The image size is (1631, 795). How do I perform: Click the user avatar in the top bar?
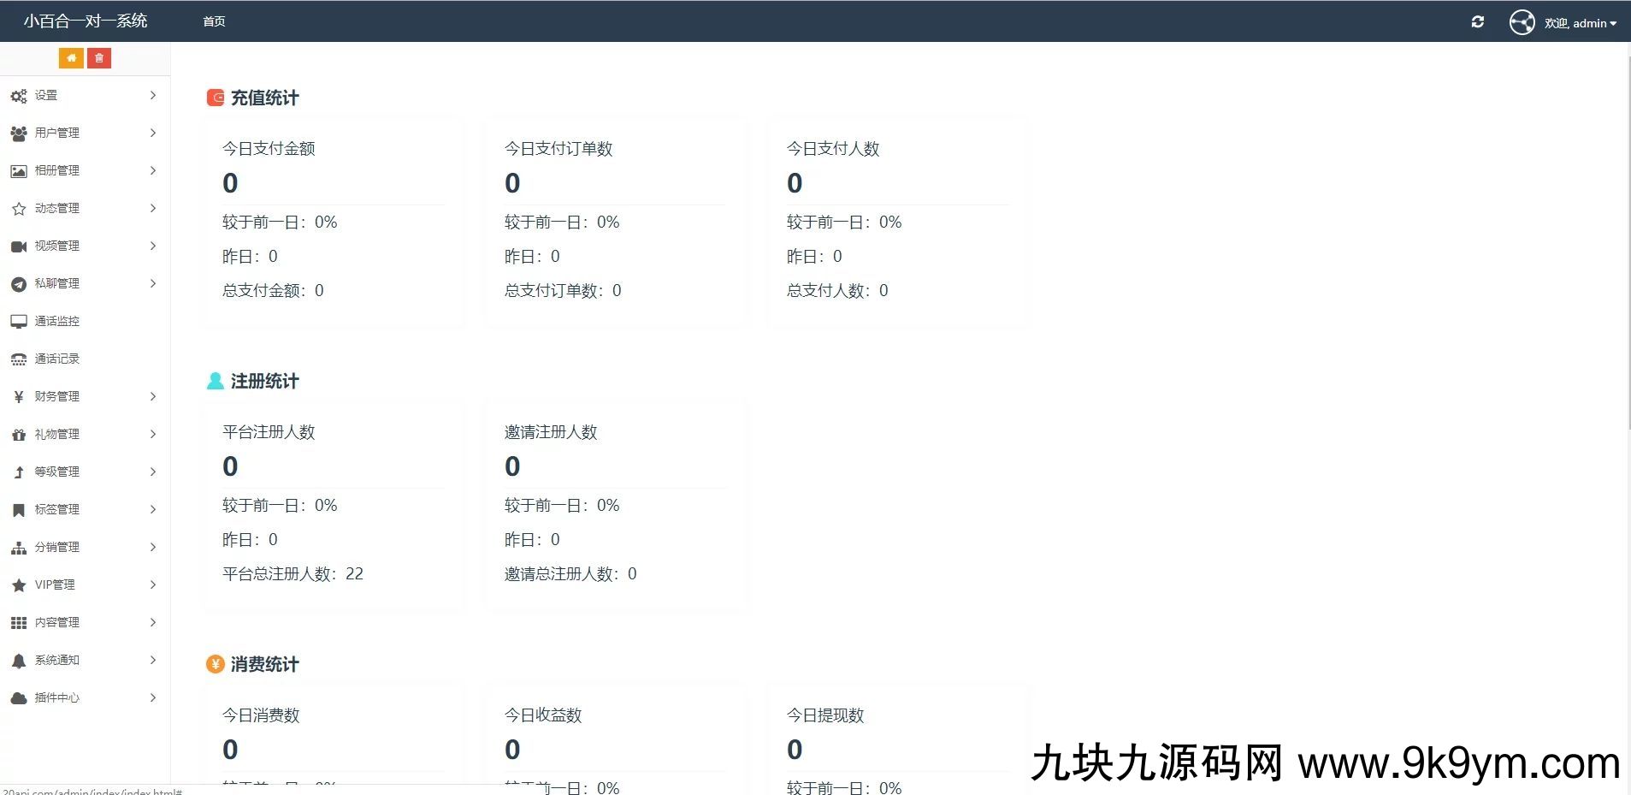point(1522,21)
